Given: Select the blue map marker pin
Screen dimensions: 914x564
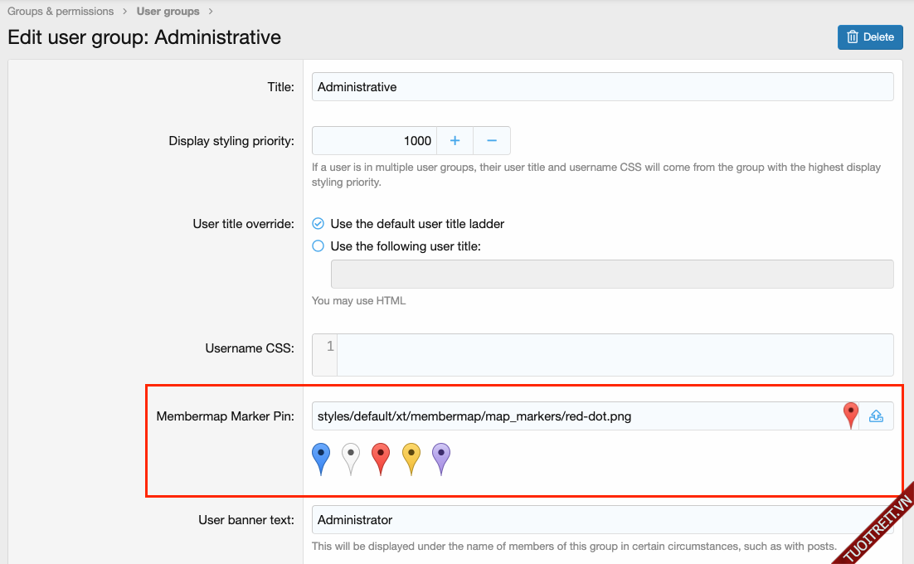Looking at the screenshot, I should pyautogui.click(x=321, y=458).
